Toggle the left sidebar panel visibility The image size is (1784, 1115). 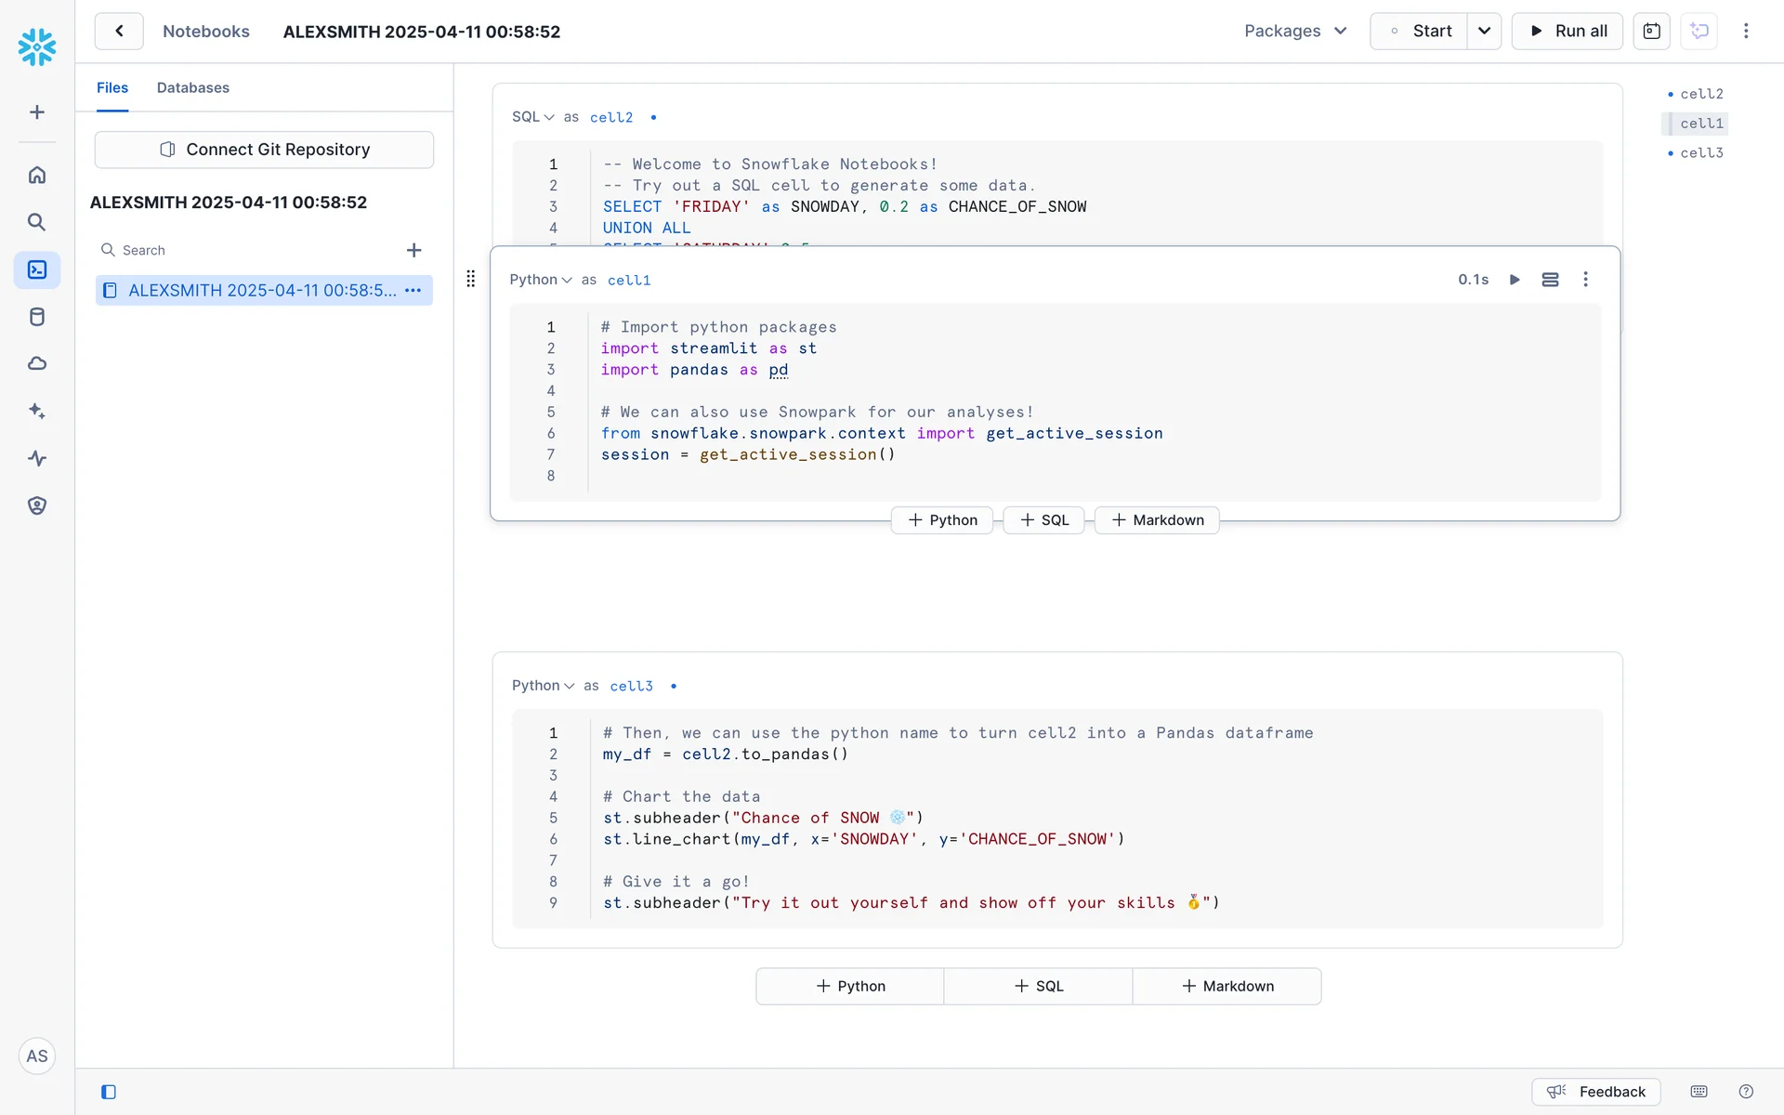coord(109,1092)
